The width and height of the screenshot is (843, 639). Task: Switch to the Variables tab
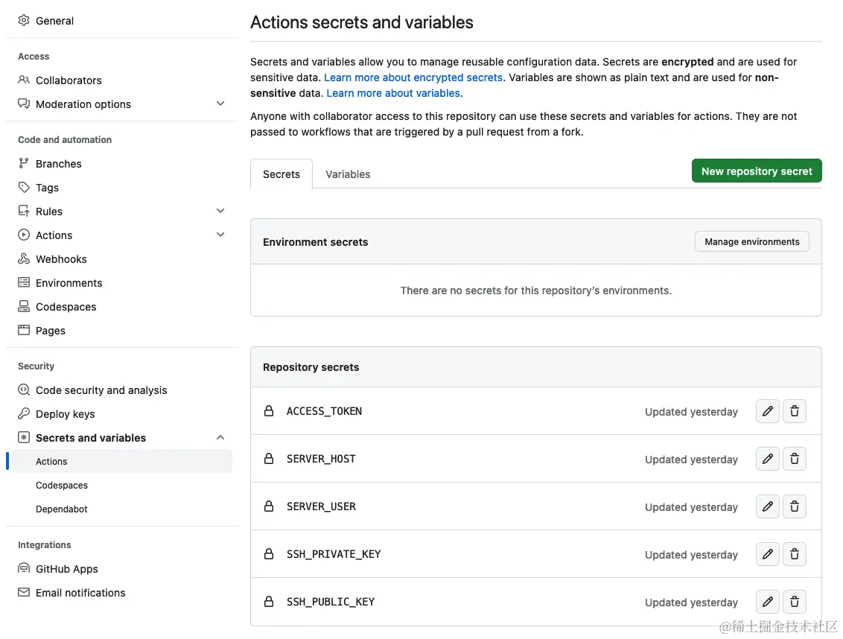(x=348, y=174)
